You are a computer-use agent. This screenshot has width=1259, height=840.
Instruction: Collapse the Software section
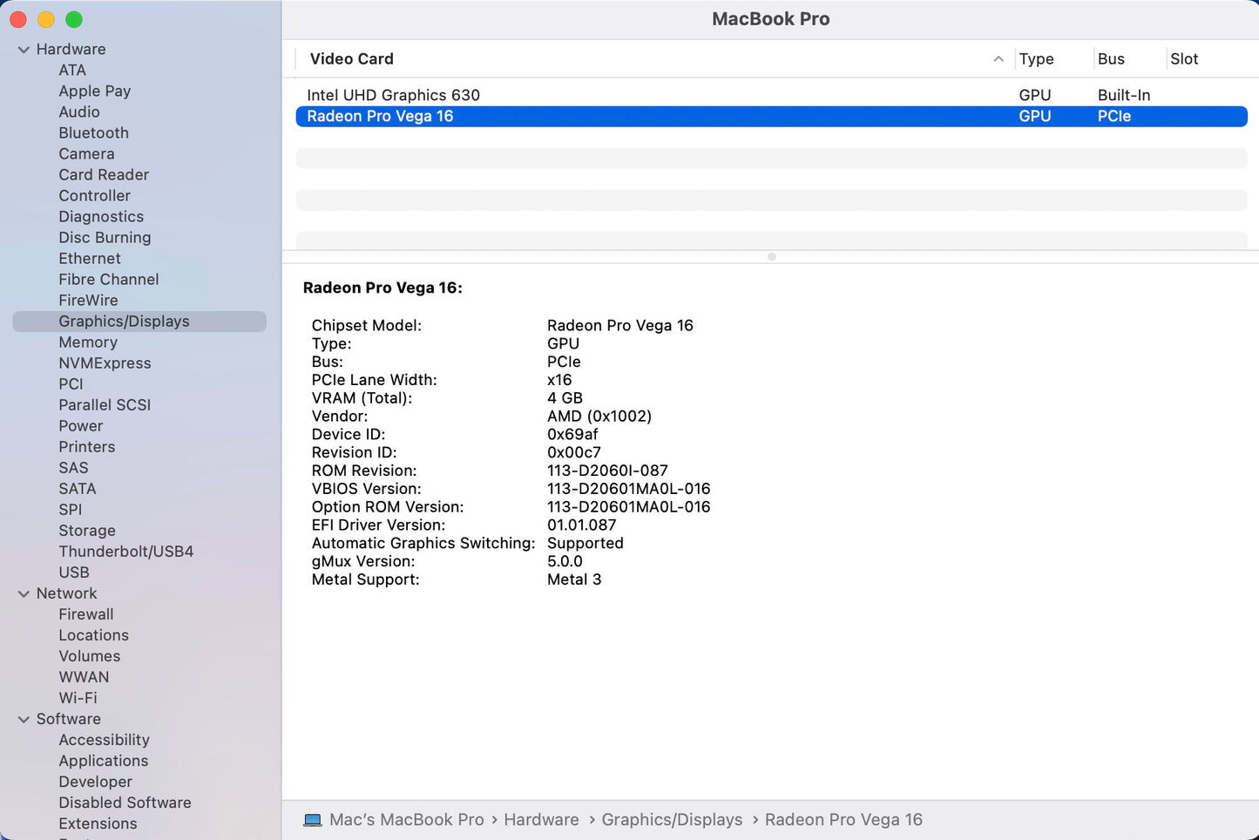(x=24, y=719)
